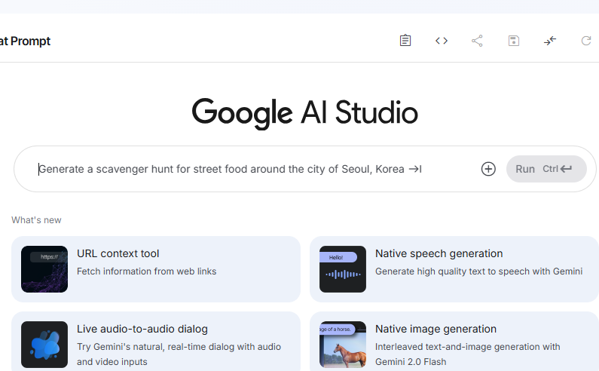
Task: Click the tab-accept arrow in the suggested prompt
Action: pos(415,169)
